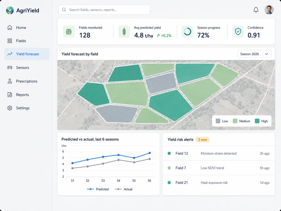Open the Field 12 alert row
Viewport: 281px width, 211px height.
coord(219,153)
